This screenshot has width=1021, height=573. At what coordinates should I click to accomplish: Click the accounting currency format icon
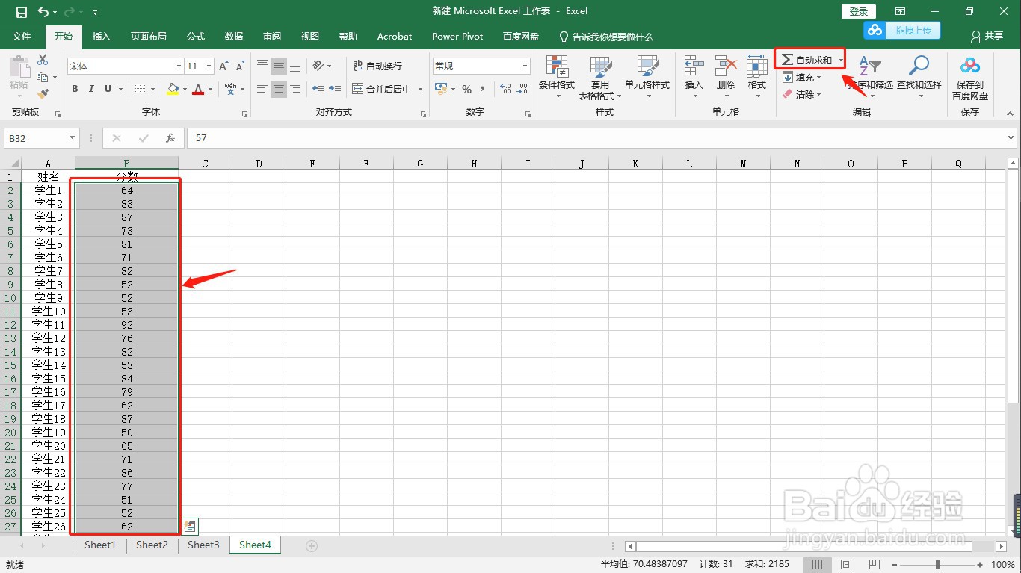click(x=441, y=89)
